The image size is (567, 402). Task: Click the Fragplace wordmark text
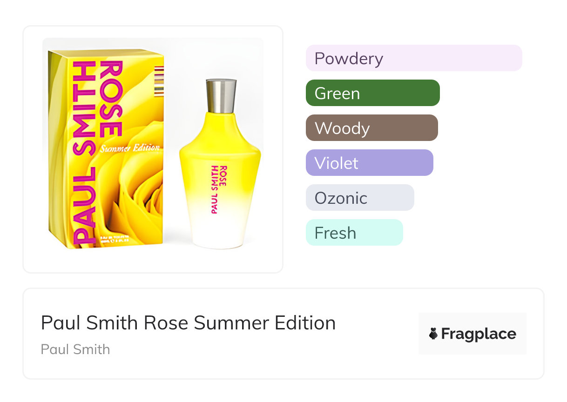pos(479,334)
